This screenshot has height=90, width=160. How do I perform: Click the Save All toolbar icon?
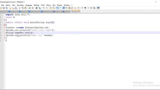pos(7,8)
